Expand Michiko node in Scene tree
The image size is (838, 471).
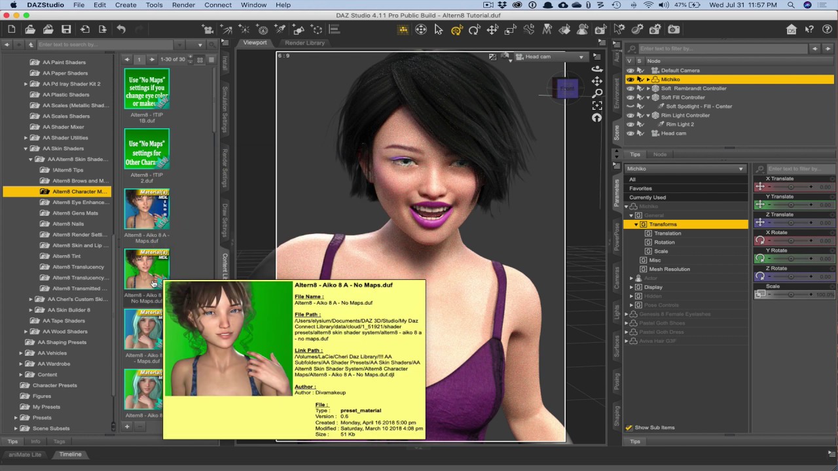click(648, 80)
